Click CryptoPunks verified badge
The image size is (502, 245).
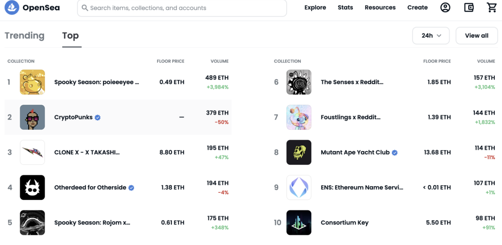[98, 118]
